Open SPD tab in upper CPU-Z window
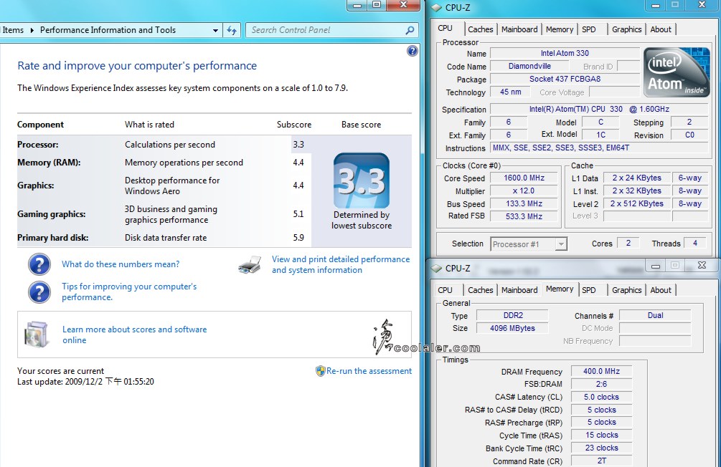The image size is (721, 467). [x=588, y=29]
